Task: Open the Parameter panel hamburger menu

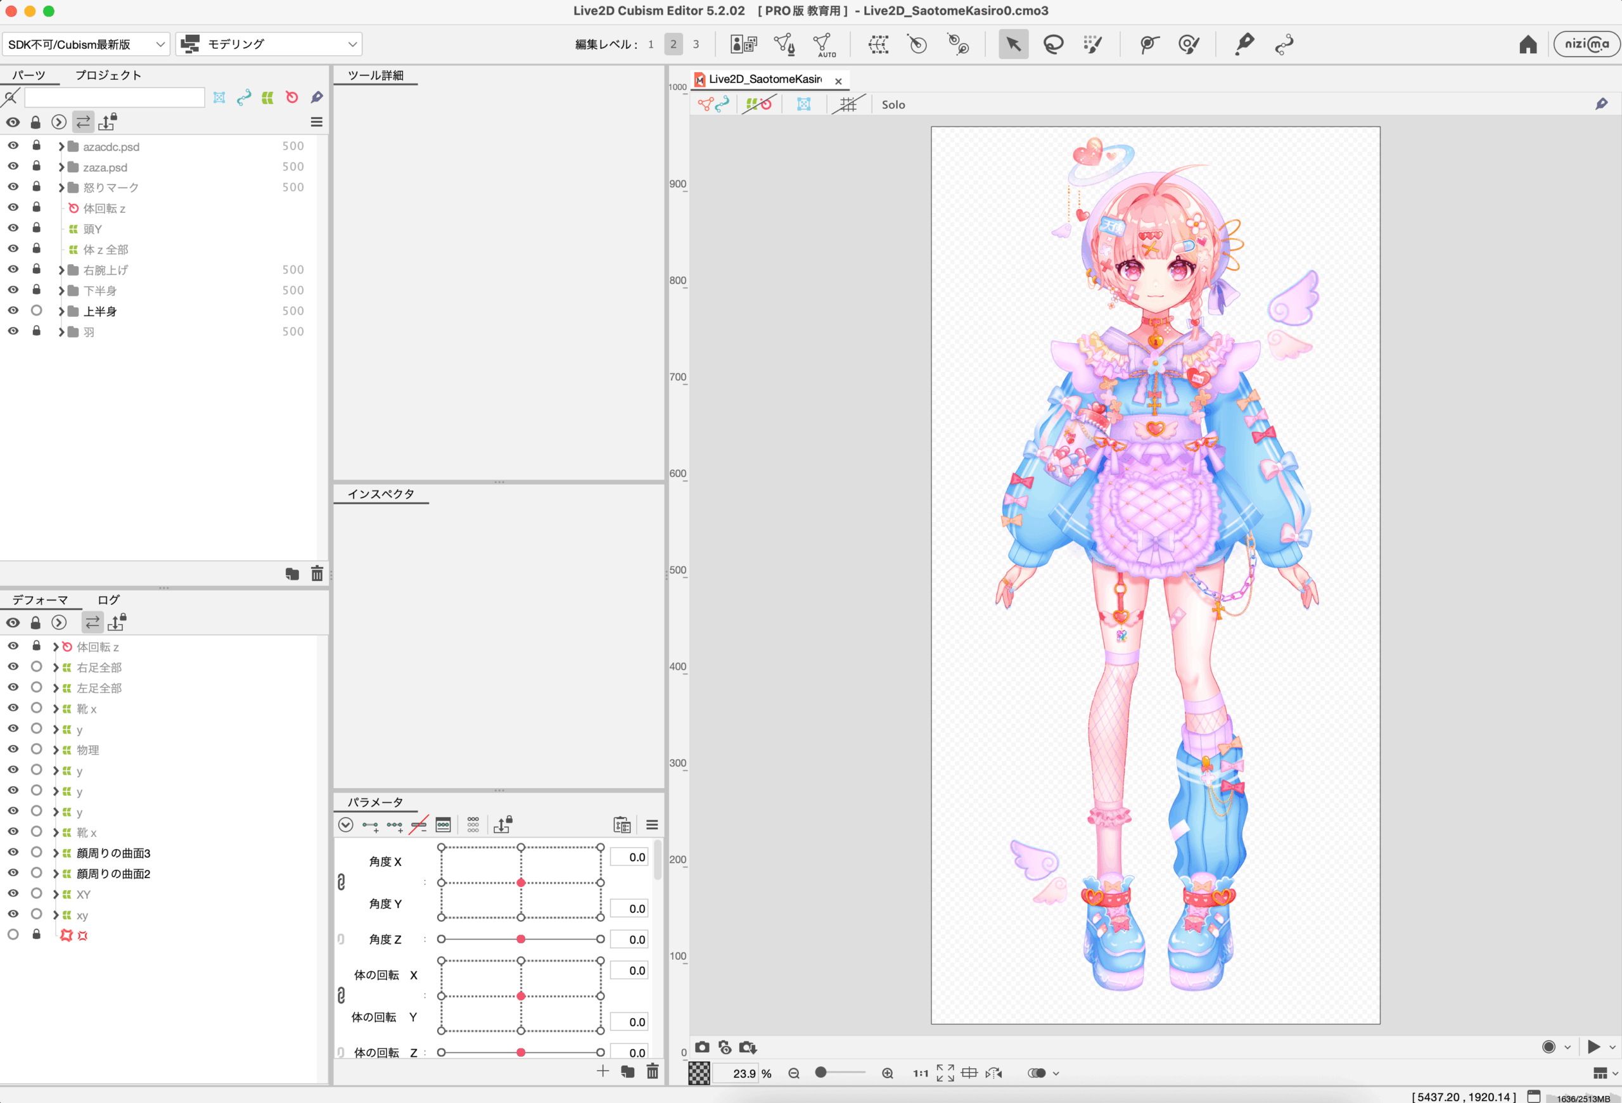Action: 652,825
